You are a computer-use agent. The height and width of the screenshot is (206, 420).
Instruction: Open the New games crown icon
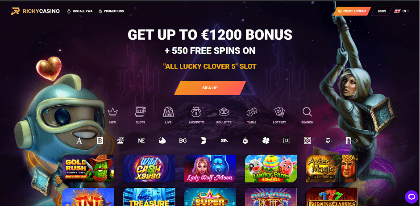(x=113, y=112)
